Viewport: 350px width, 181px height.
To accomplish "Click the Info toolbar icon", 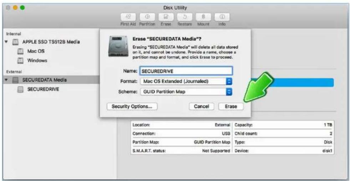I will (222, 17).
